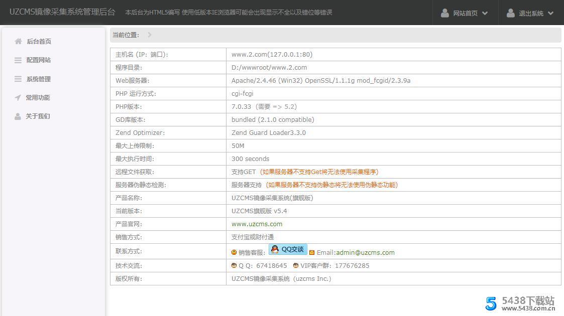Click the QQ group icon before 177676285
Image resolution: width=564 pixels, height=316 pixels.
click(295, 265)
